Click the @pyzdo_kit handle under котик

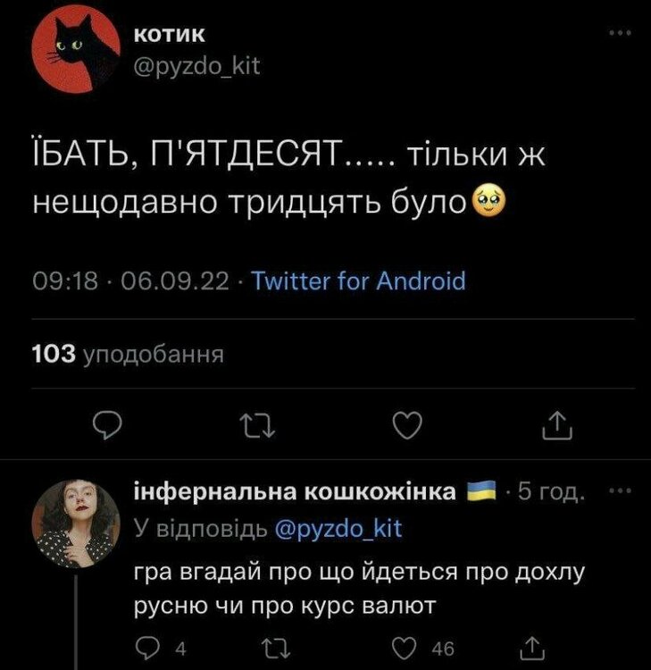pos(196,66)
